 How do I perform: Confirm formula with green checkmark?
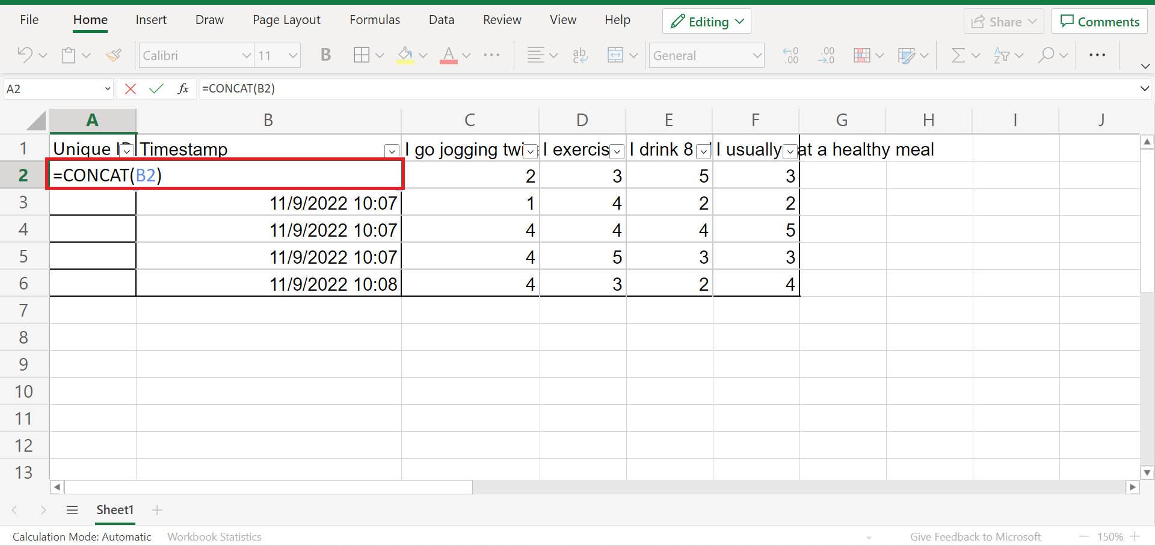tap(156, 89)
